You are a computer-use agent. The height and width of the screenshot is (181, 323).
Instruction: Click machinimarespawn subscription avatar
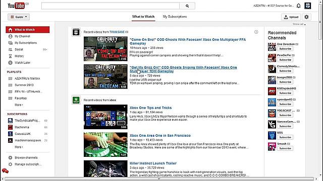point(10,140)
